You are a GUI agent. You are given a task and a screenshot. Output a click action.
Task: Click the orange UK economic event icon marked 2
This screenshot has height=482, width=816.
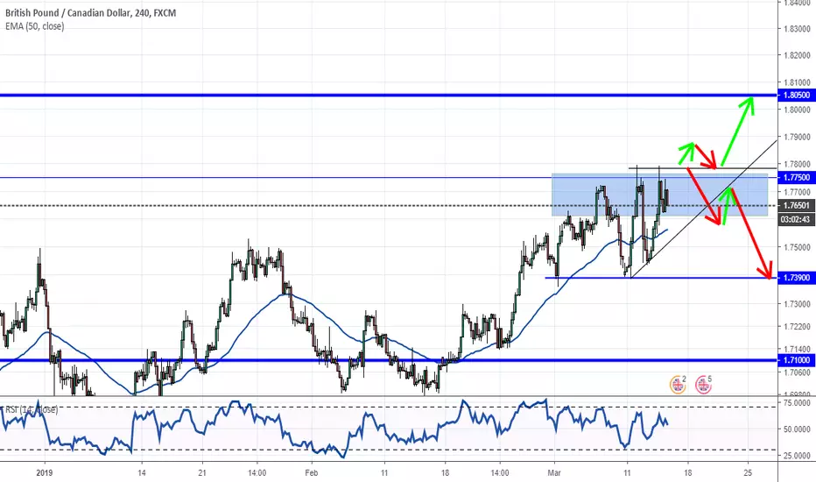point(678,385)
